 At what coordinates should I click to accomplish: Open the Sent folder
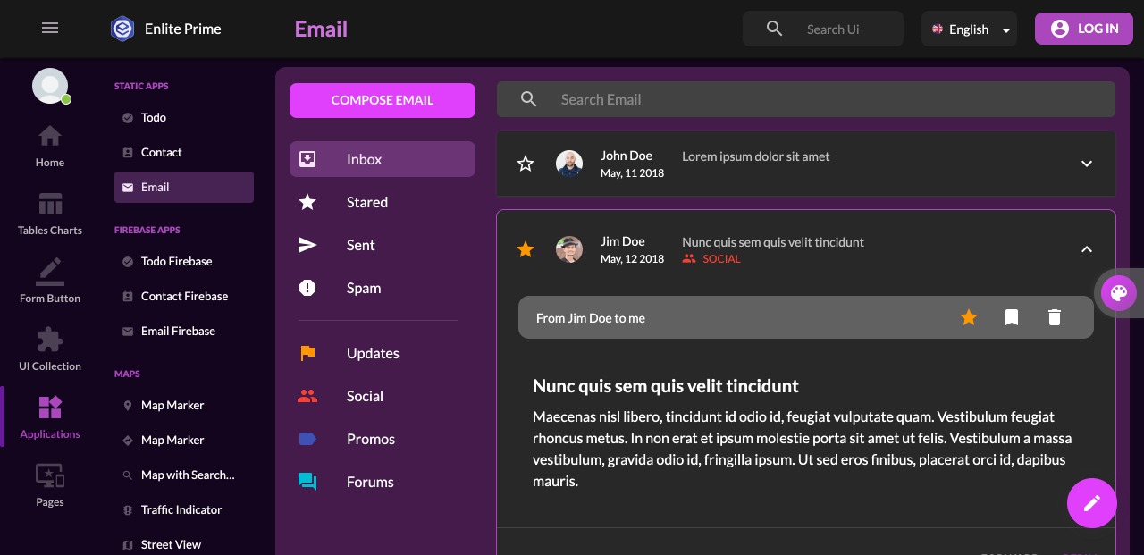tap(383, 245)
